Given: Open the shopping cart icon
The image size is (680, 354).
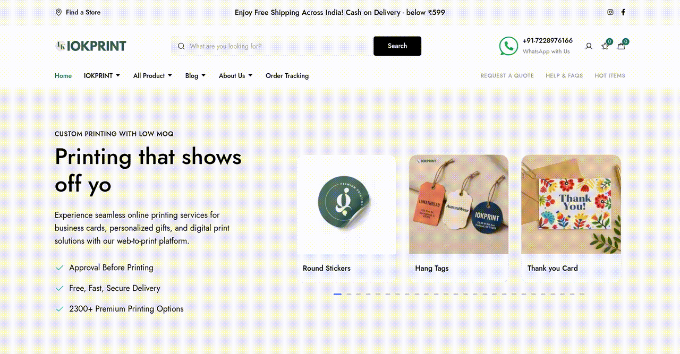Looking at the screenshot, I should pyautogui.click(x=621, y=46).
